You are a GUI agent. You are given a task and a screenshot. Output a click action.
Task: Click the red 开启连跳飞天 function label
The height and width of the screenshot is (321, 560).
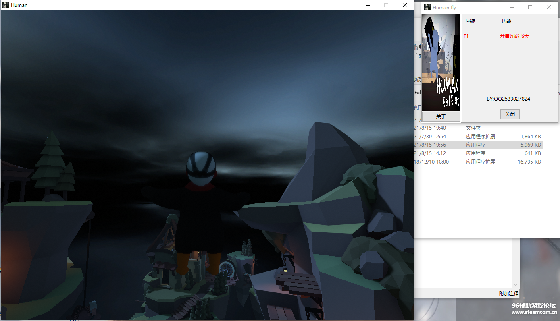tap(514, 36)
